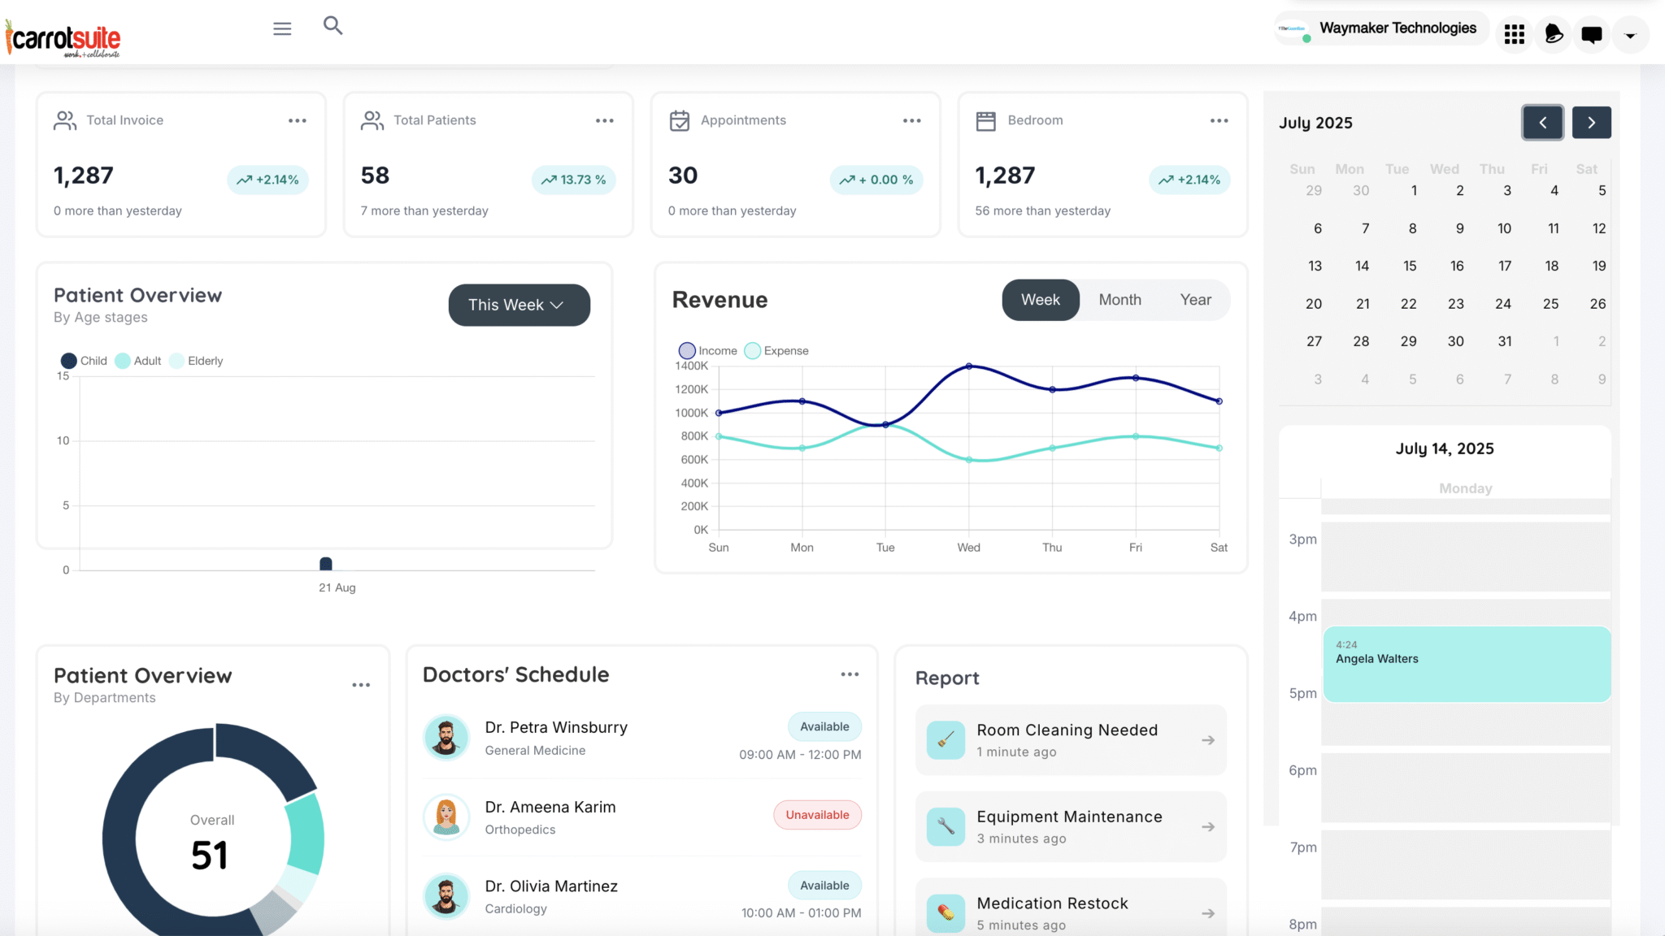
Task: Click the chat bubble messages icon
Action: (1591, 34)
